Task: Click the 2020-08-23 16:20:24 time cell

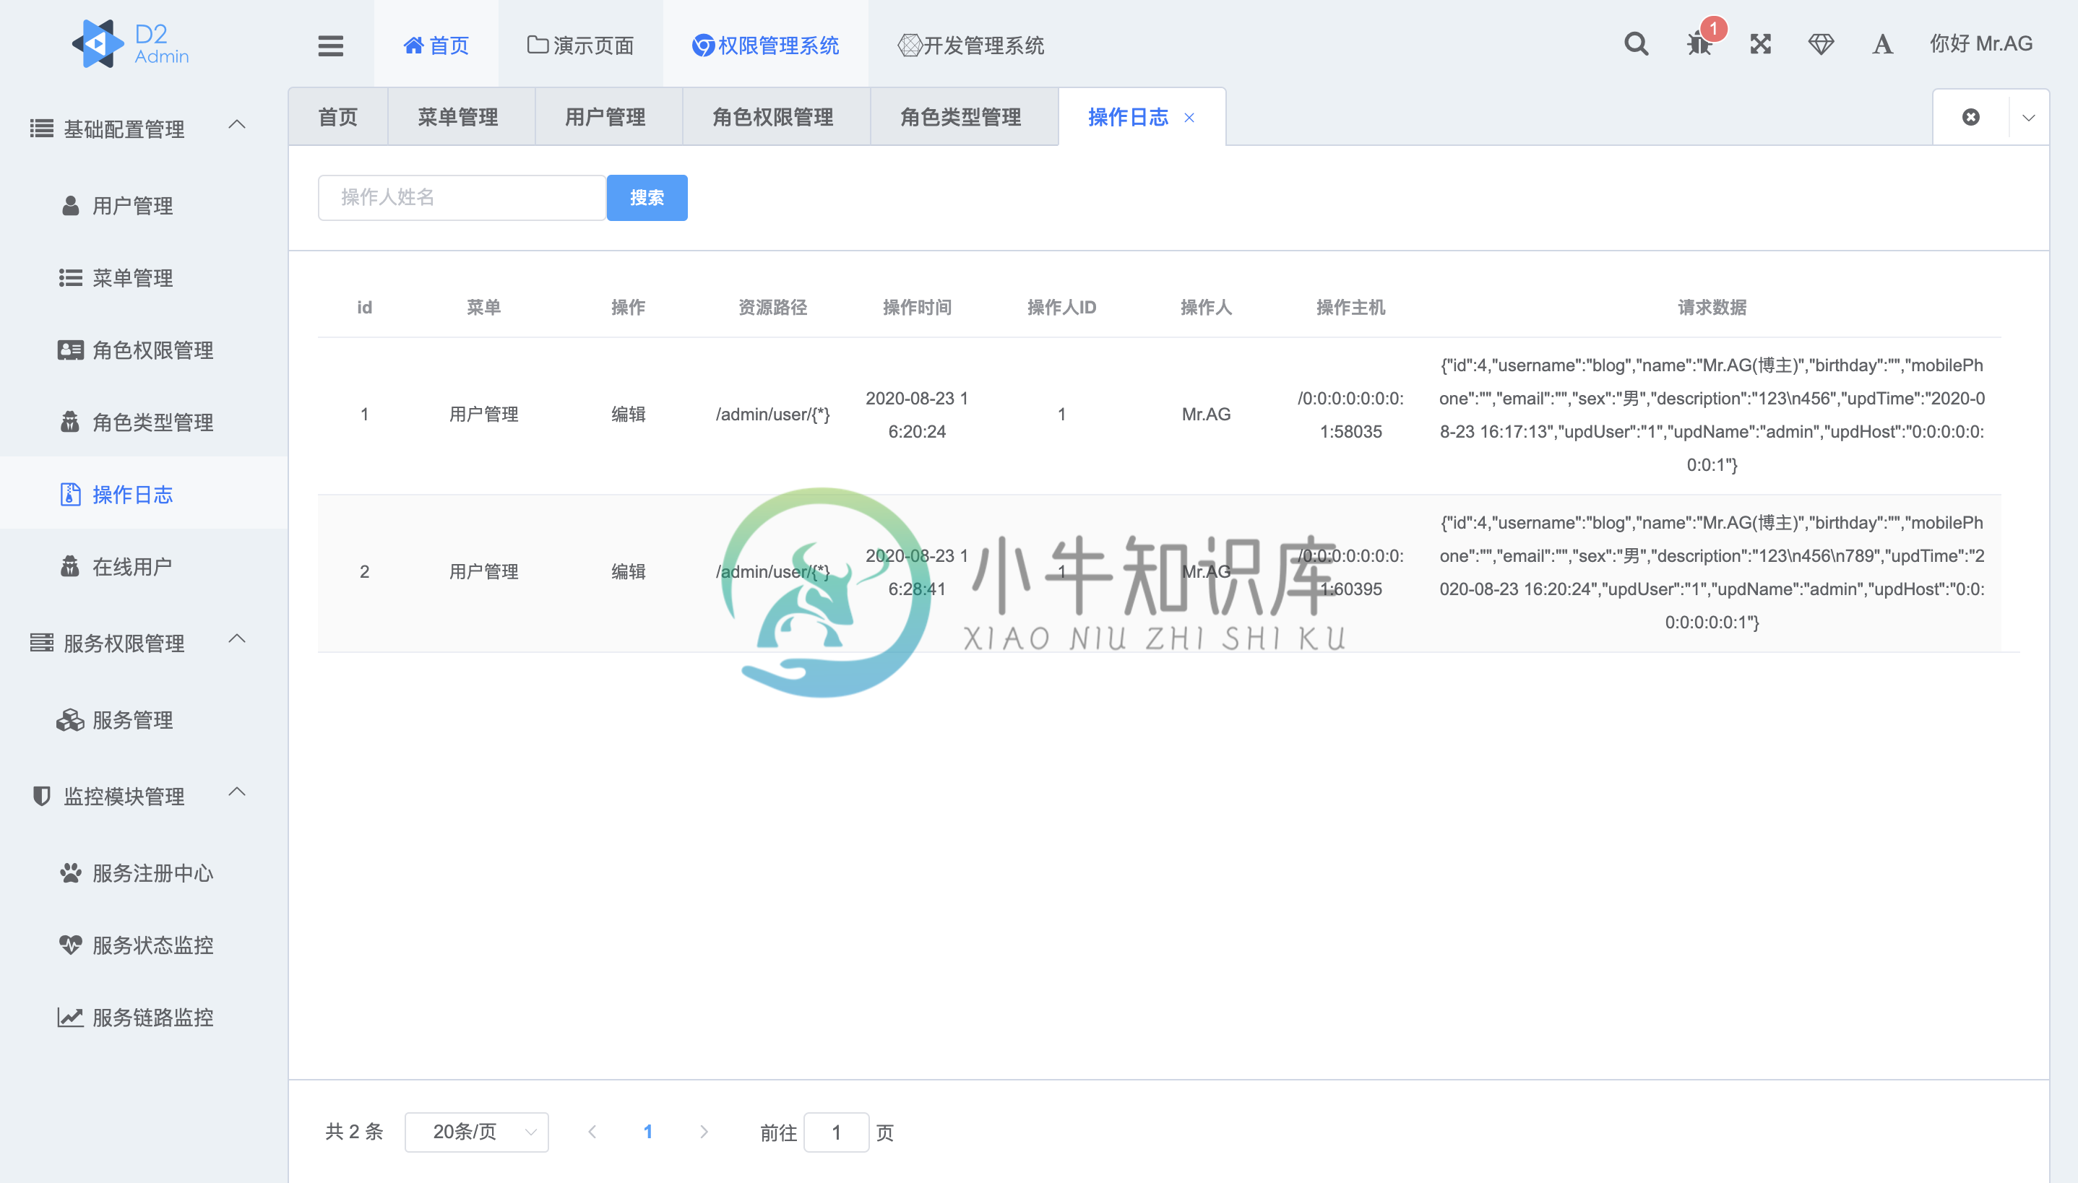Action: (x=917, y=415)
